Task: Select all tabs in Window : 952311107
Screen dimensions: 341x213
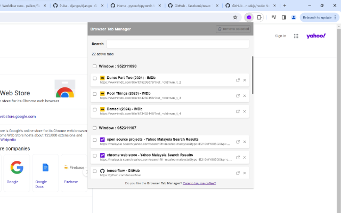Action: pyautogui.click(x=94, y=128)
